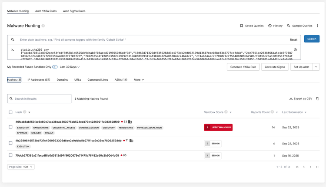This screenshot has width=326, height=187.
Task: Open the Last 30 Days dropdown
Action: coord(70,67)
